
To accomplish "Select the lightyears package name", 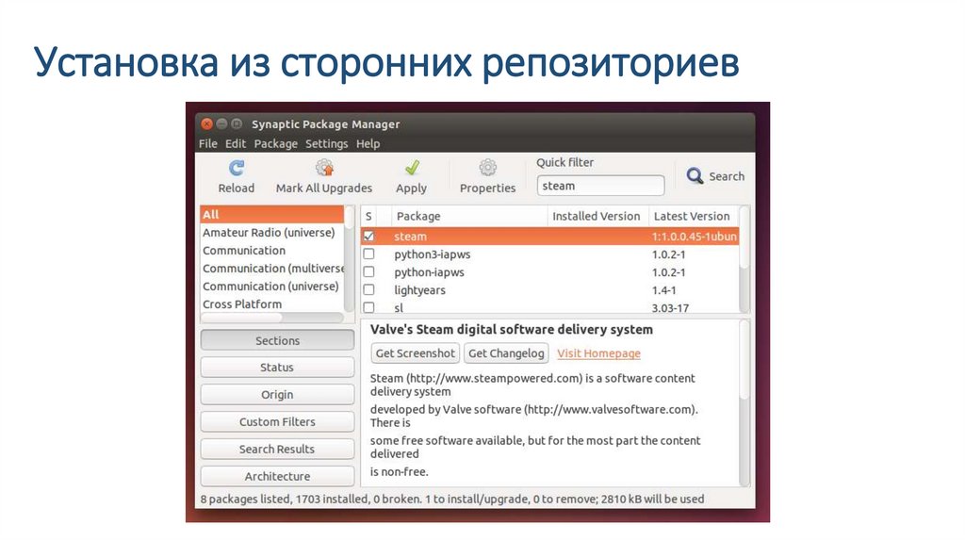I will [419, 290].
